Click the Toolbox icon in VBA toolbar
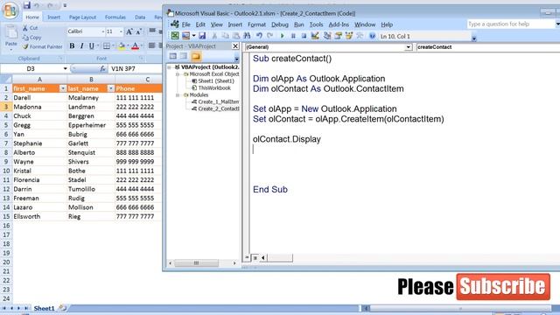The height and width of the screenshot is (315, 560). tap(360, 36)
